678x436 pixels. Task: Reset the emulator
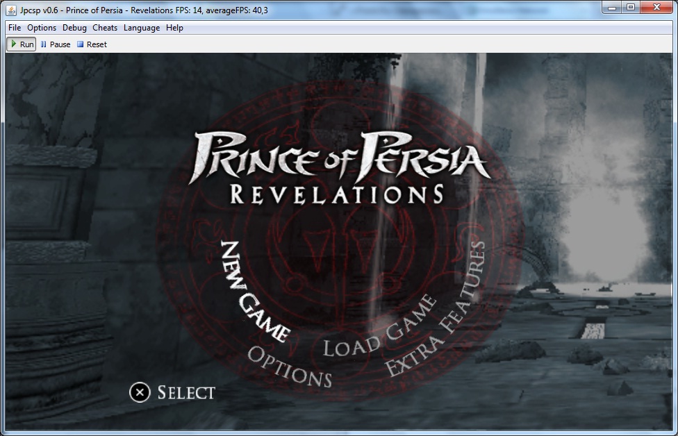click(x=92, y=44)
